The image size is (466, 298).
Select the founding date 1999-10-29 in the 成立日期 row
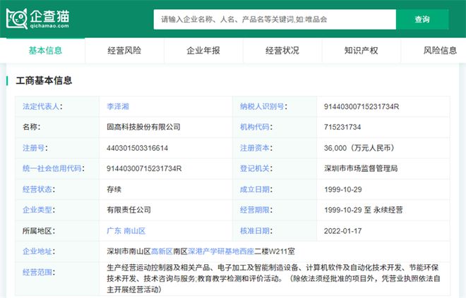pyautogui.click(x=343, y=190)
